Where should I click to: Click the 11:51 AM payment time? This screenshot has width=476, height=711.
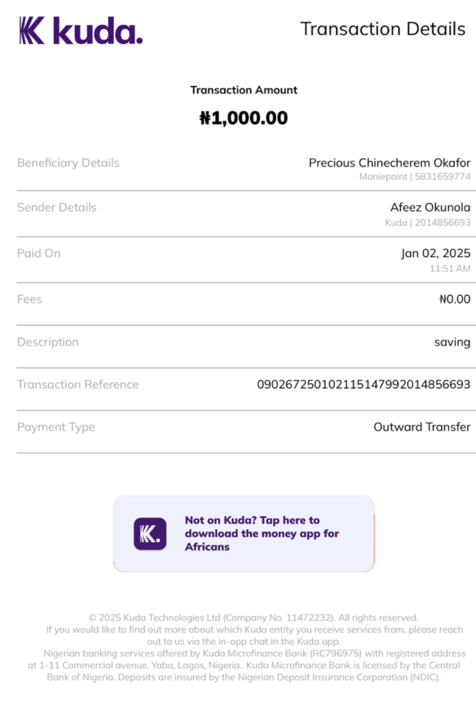(x=450, y=268)
